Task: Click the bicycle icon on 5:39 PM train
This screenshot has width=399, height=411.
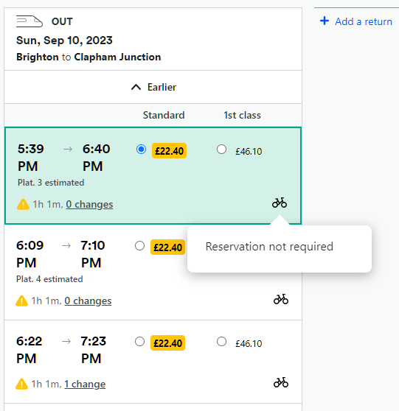Action: 280,203
